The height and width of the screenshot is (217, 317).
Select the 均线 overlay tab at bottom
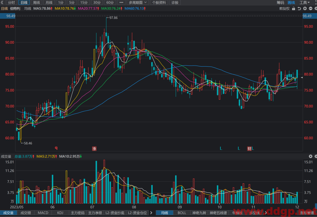tap(165, 213)
